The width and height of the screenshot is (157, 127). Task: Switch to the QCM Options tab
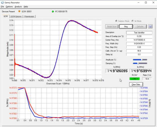tap(16, 16)
